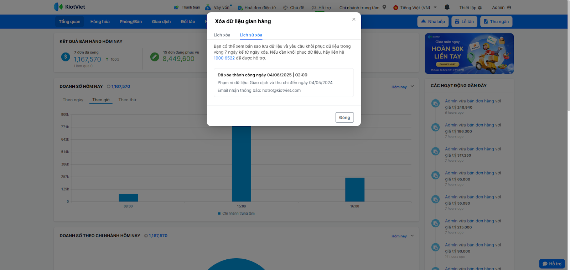Open the Nhà bếp kitchen screen
570x270 pixels.
tap(433, 22)
